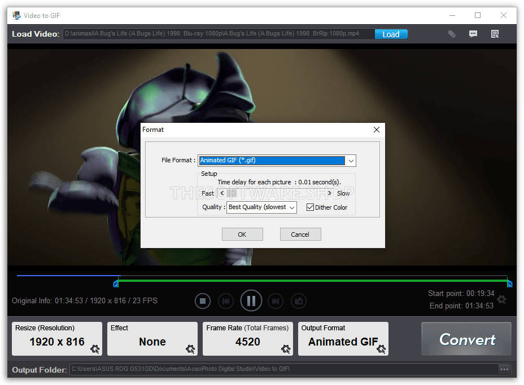This screenshot has height=385, width=524.
Task: Start conversion with the Convert button
Action: [x=466, y=339]
